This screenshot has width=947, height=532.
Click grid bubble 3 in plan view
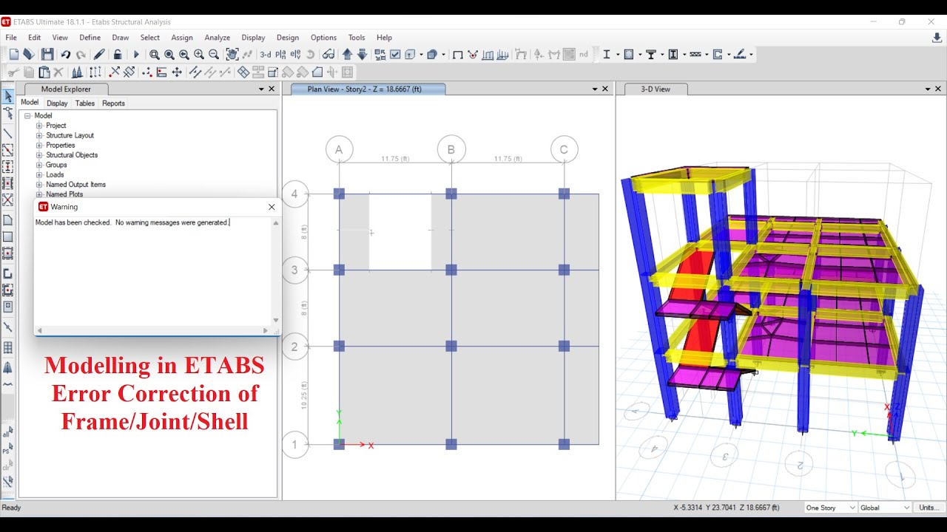[294, 270]
